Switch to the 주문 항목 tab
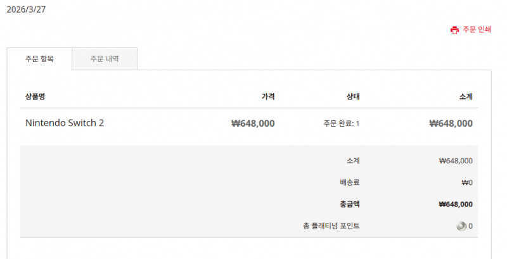507x259 pixels. (39, 59)
